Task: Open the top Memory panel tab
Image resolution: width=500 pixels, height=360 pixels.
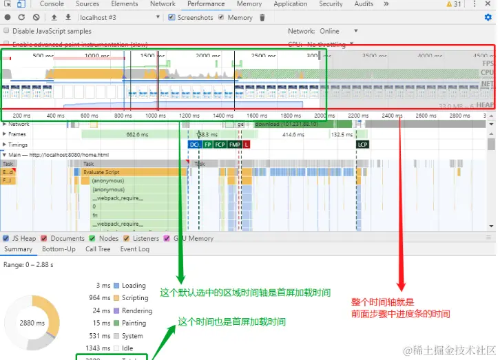Action: coord(249,4)
